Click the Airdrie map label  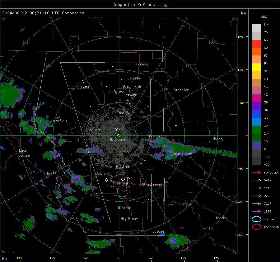click(x=123, y=166)
